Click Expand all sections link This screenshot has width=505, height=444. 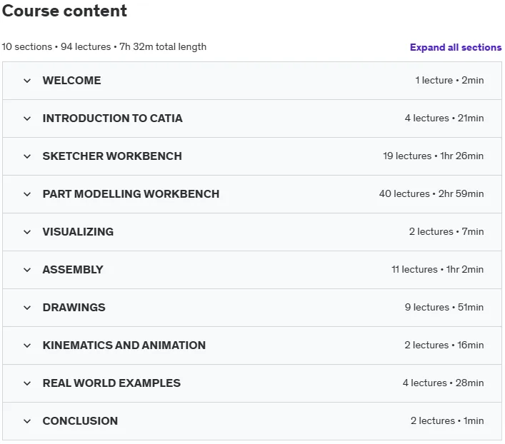[456, 47]
